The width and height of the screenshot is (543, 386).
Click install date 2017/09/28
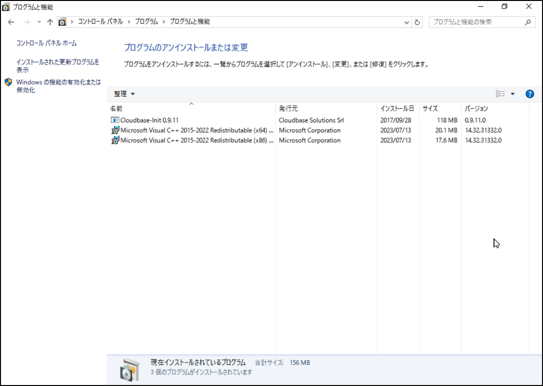pyautogui.click(x=396, y=120)
